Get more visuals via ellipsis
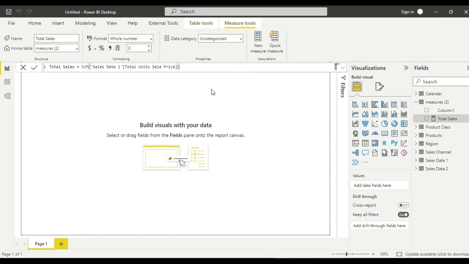 tap(365, 162)
